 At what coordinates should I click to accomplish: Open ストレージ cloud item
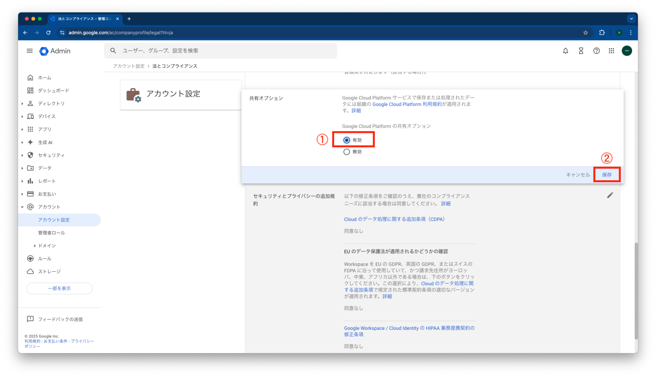(x=49, y=271)
